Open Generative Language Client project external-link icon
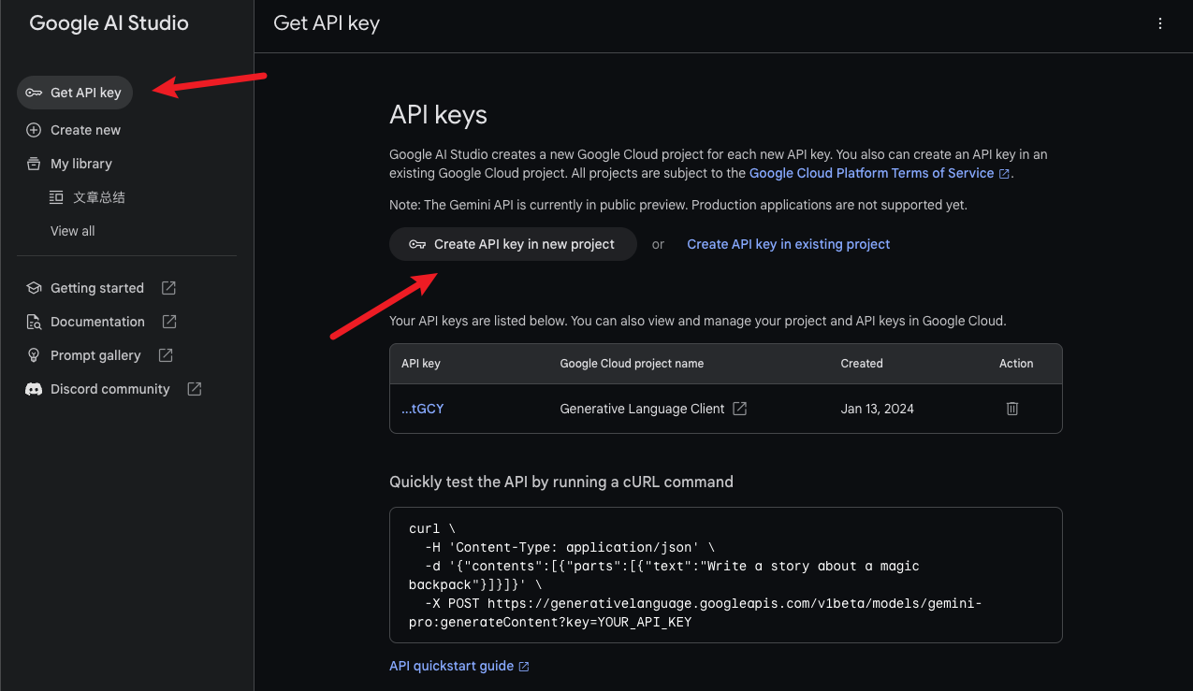1193x691 pixels. pyautogui.click(x=739, y=409)
